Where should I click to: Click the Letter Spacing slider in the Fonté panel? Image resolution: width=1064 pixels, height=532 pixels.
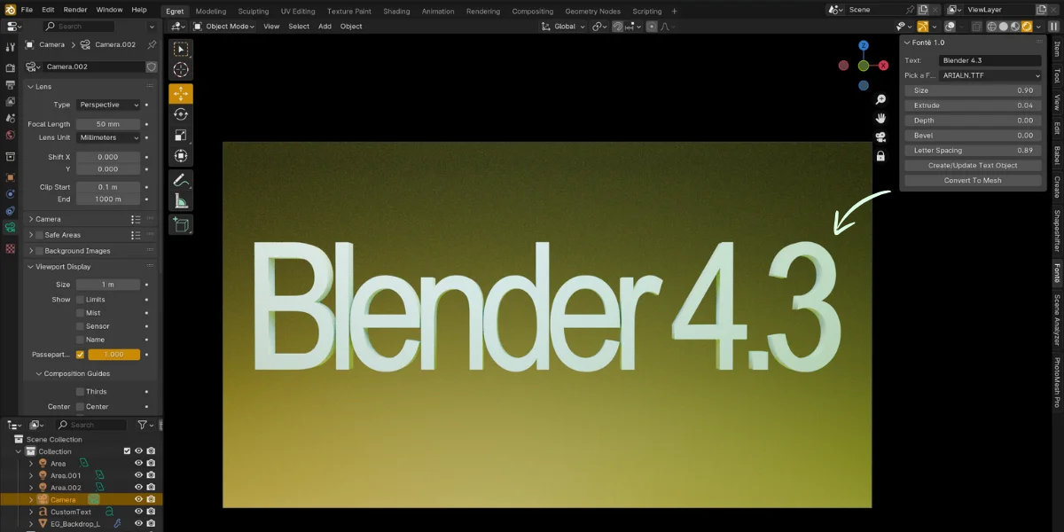coord(972,150)
